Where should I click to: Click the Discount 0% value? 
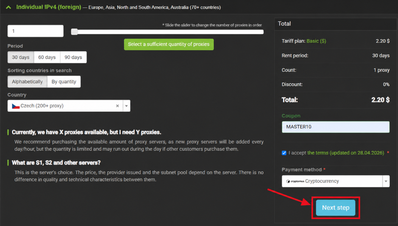tap(386, 84)
